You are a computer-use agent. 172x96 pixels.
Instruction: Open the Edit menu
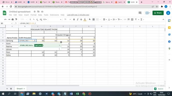[x=15, y=15]
